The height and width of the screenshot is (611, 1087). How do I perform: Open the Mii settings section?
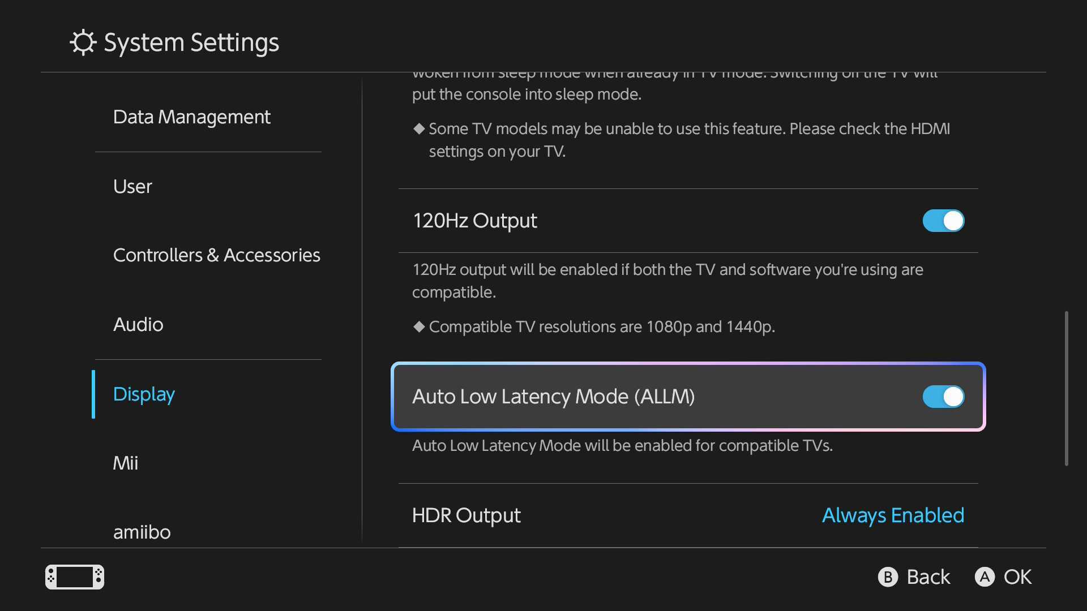pyautogui.click(x=126, y=463)
